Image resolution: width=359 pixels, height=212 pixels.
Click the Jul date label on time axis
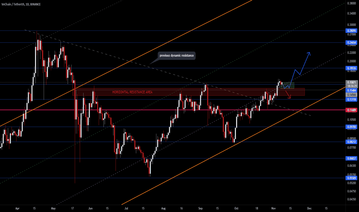coord(126,208)
